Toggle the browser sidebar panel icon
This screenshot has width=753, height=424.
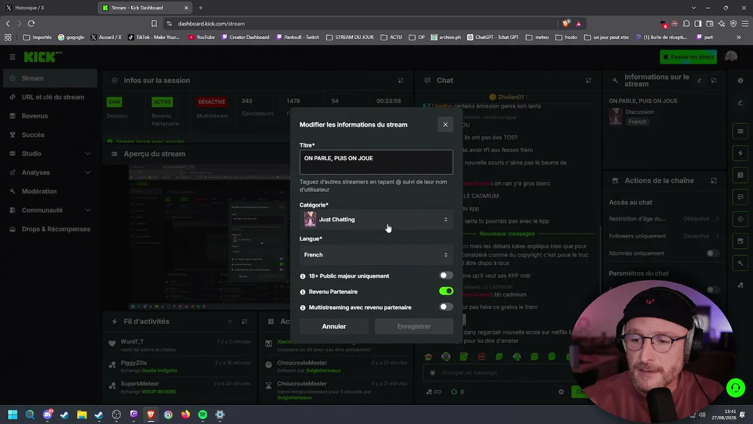[x=698, y=24]
